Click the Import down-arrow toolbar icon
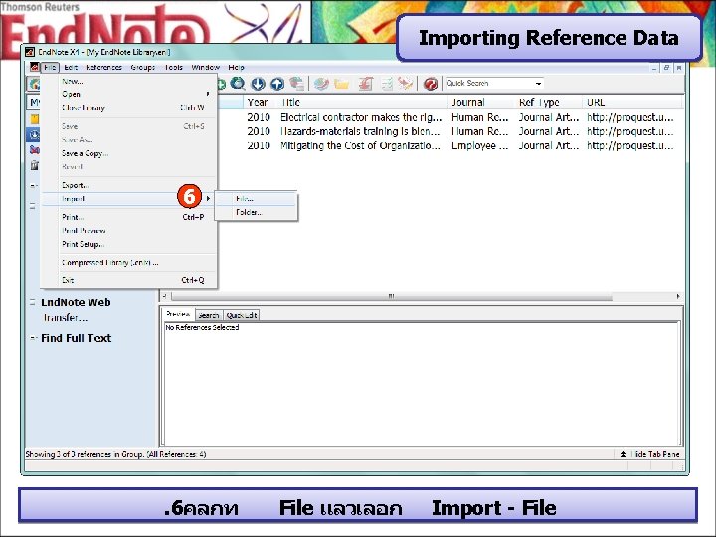 click(258, 84)
